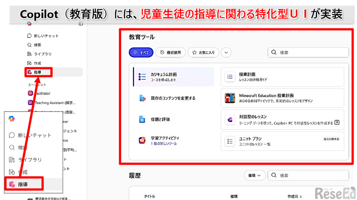Click the external link icon on 対話型のレッスン

(337, 122)
